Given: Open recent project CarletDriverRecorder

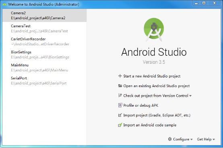Looking at the screenshot, I should point(45,42).
